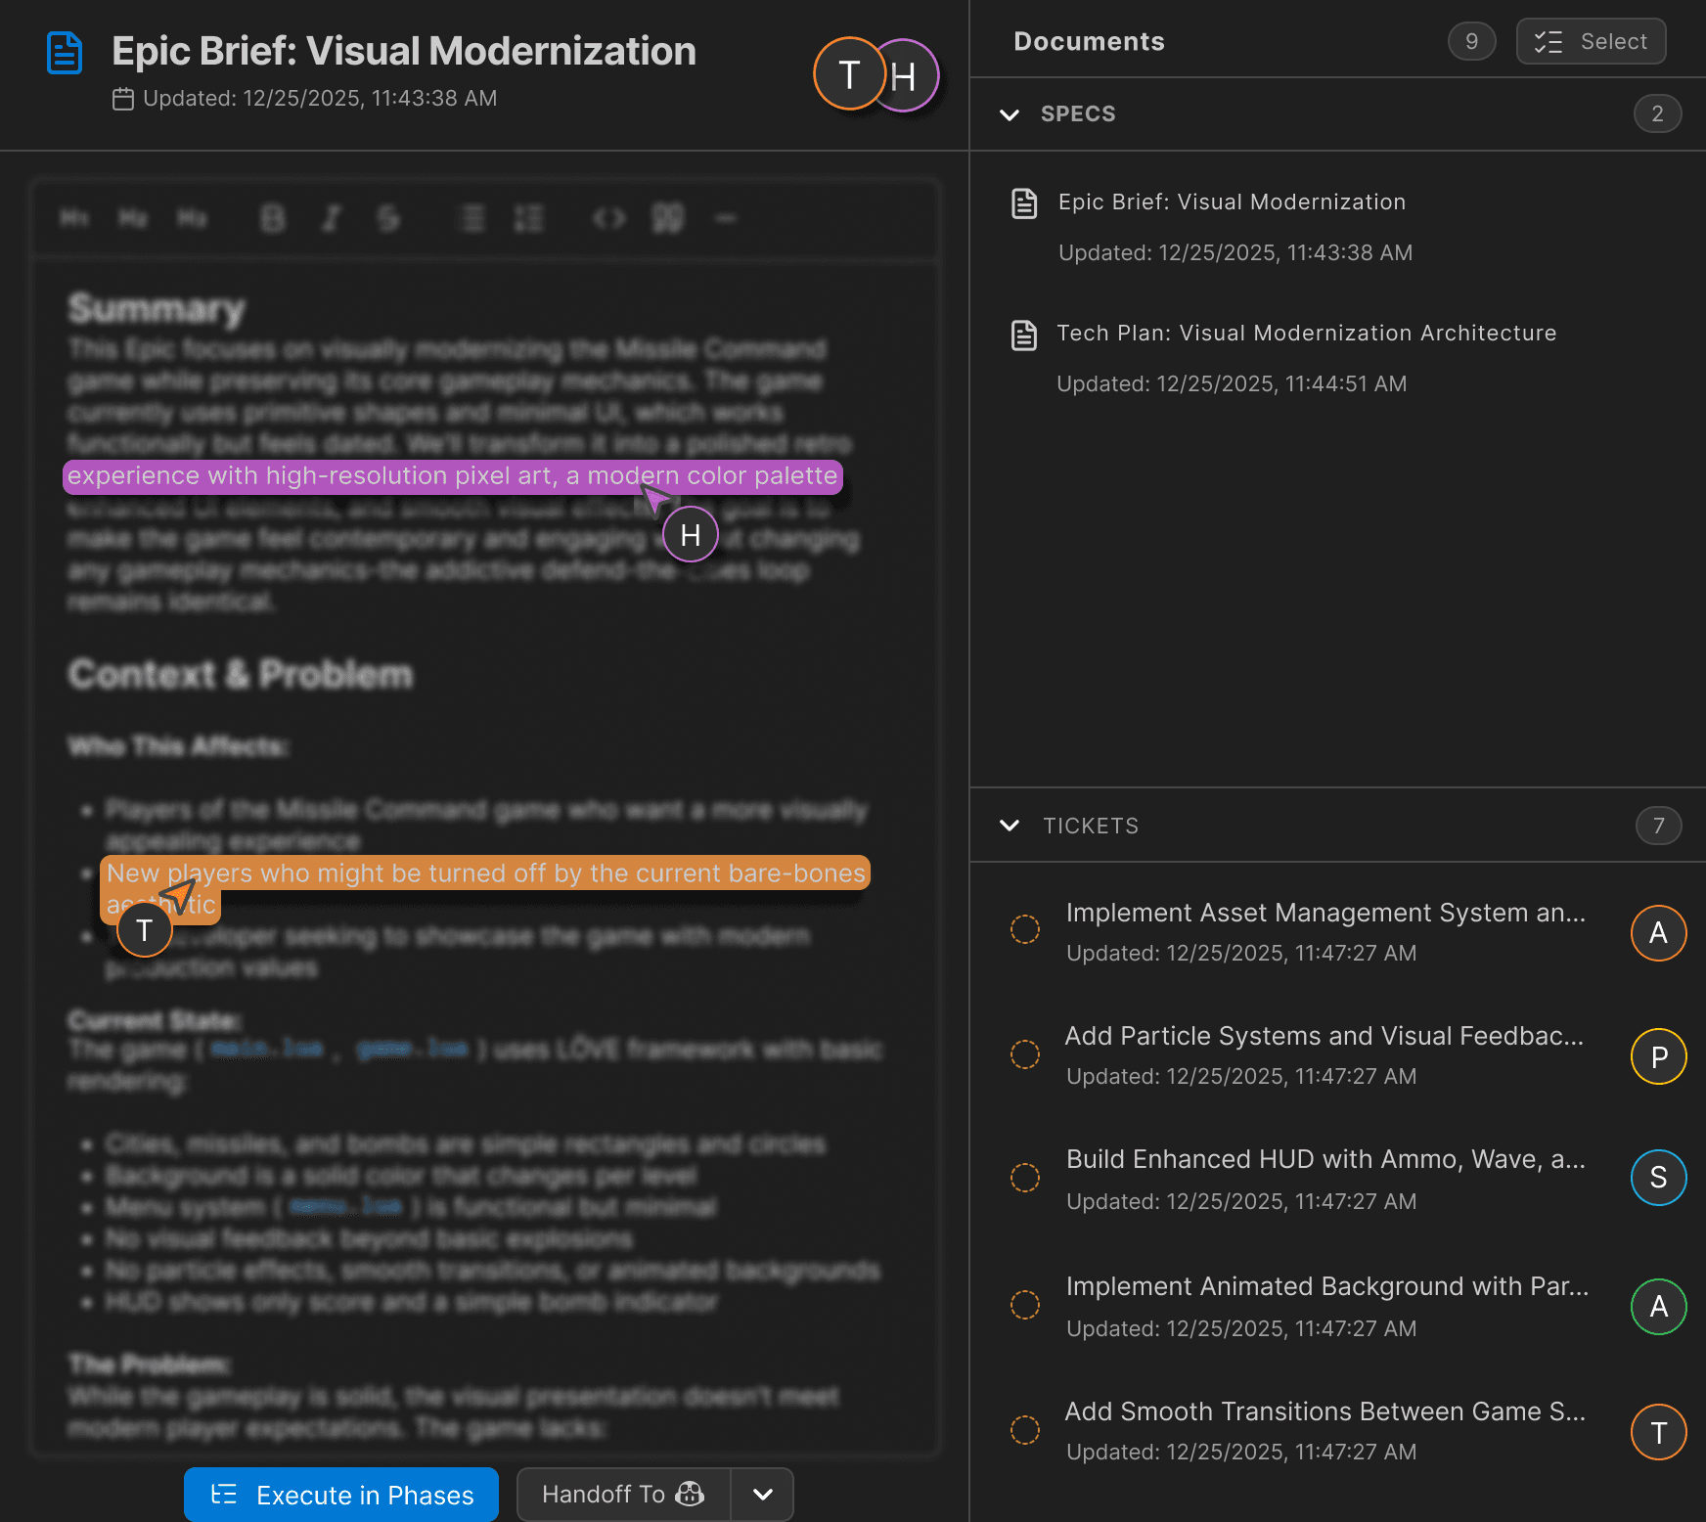The image size is (1706, 1522).
Task: Click assignee A avatar on Asset Management ticket
Action: tap(1659, 933)
